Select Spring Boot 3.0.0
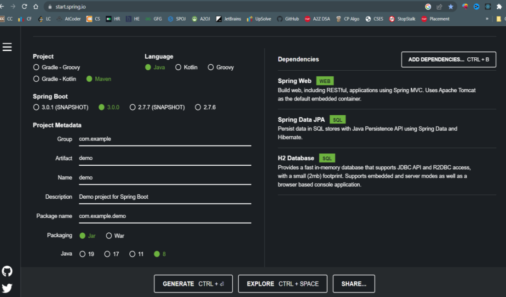 click(109, 107)
